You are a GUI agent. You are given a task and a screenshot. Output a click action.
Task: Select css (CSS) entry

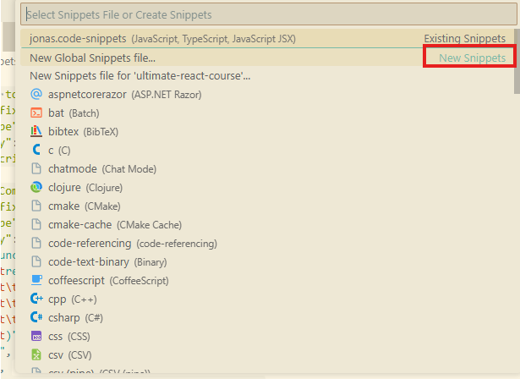pos(267,336)
